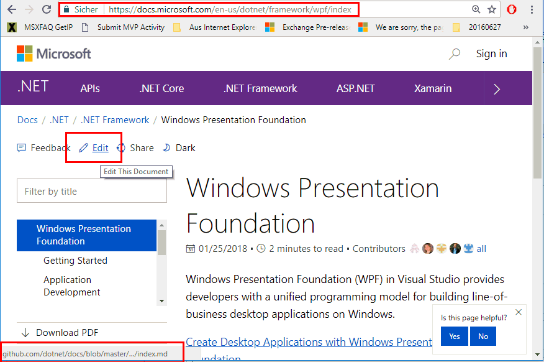Go to the .NET Framework breadcrumb

pos(115,120)
